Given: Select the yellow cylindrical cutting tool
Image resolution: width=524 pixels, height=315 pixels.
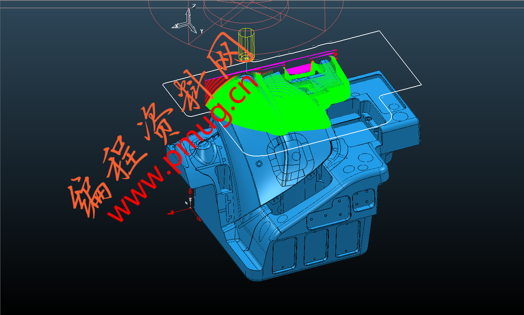Looking at the screenshot, I should [246, 44].
